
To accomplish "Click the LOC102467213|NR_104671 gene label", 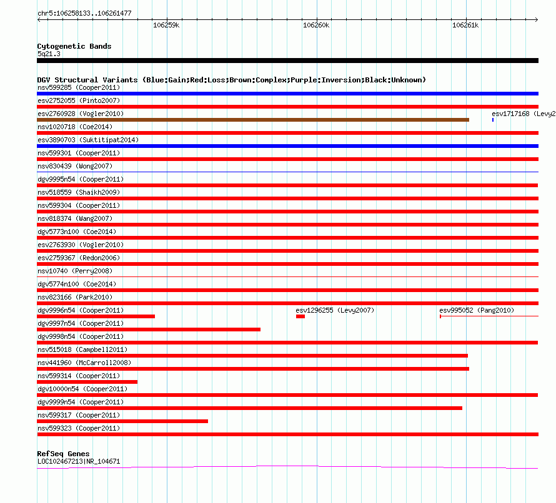I will coord(79,462).
